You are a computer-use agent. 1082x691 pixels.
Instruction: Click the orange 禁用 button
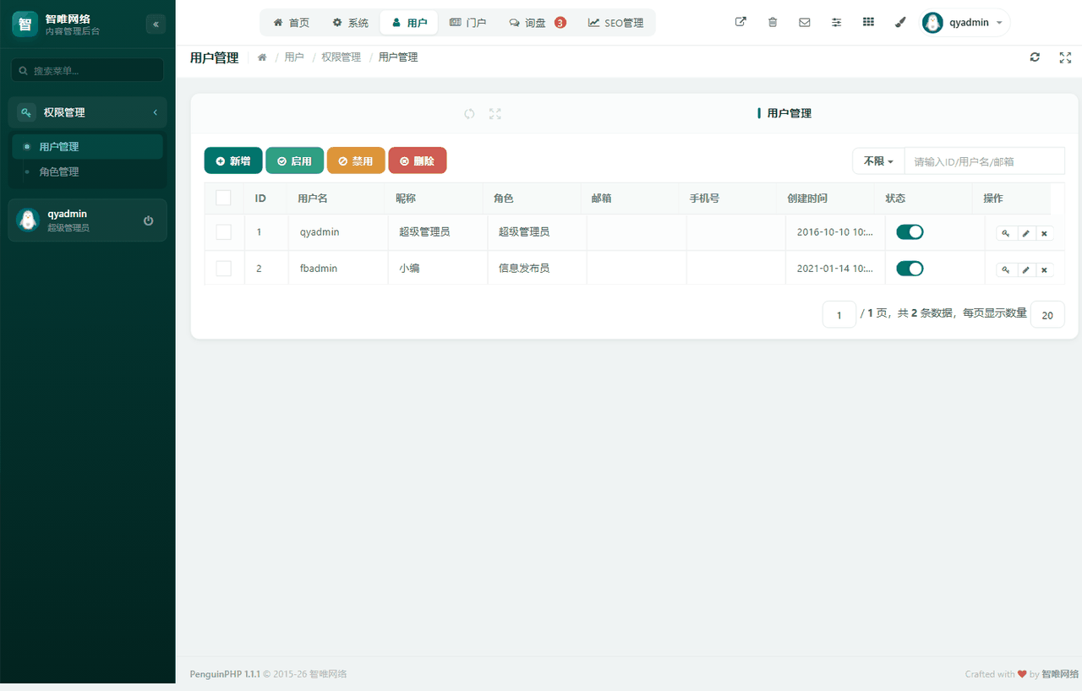356,161
